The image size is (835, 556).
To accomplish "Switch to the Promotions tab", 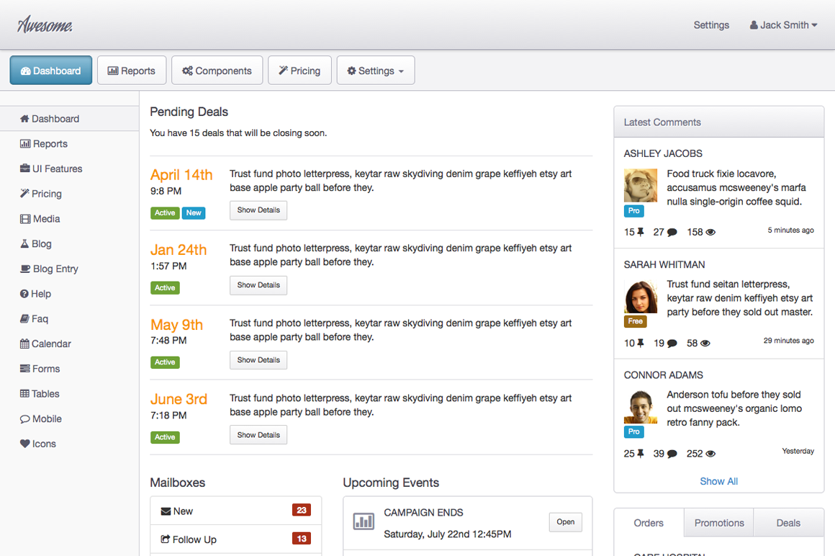I will pyautogui.click(x=718, y=523).
